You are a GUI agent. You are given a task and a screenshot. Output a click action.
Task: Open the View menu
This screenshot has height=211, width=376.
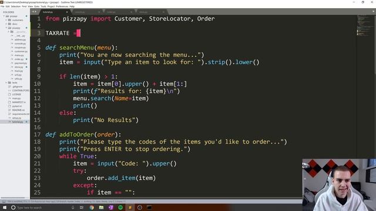pos(30,6)
